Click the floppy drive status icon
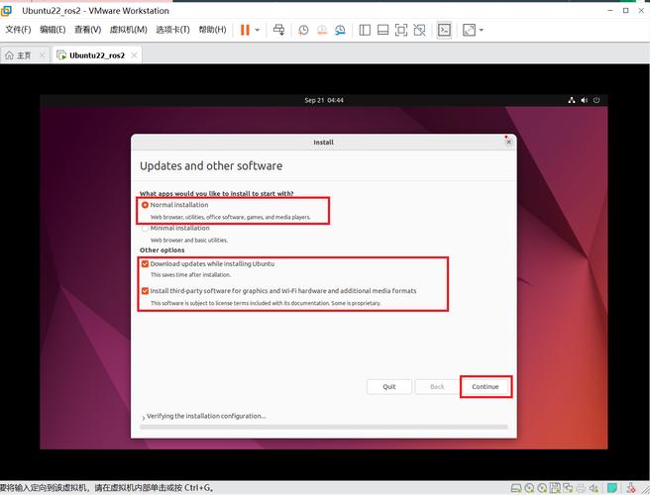This screenshot has height=495, width=650. point(555,488)
